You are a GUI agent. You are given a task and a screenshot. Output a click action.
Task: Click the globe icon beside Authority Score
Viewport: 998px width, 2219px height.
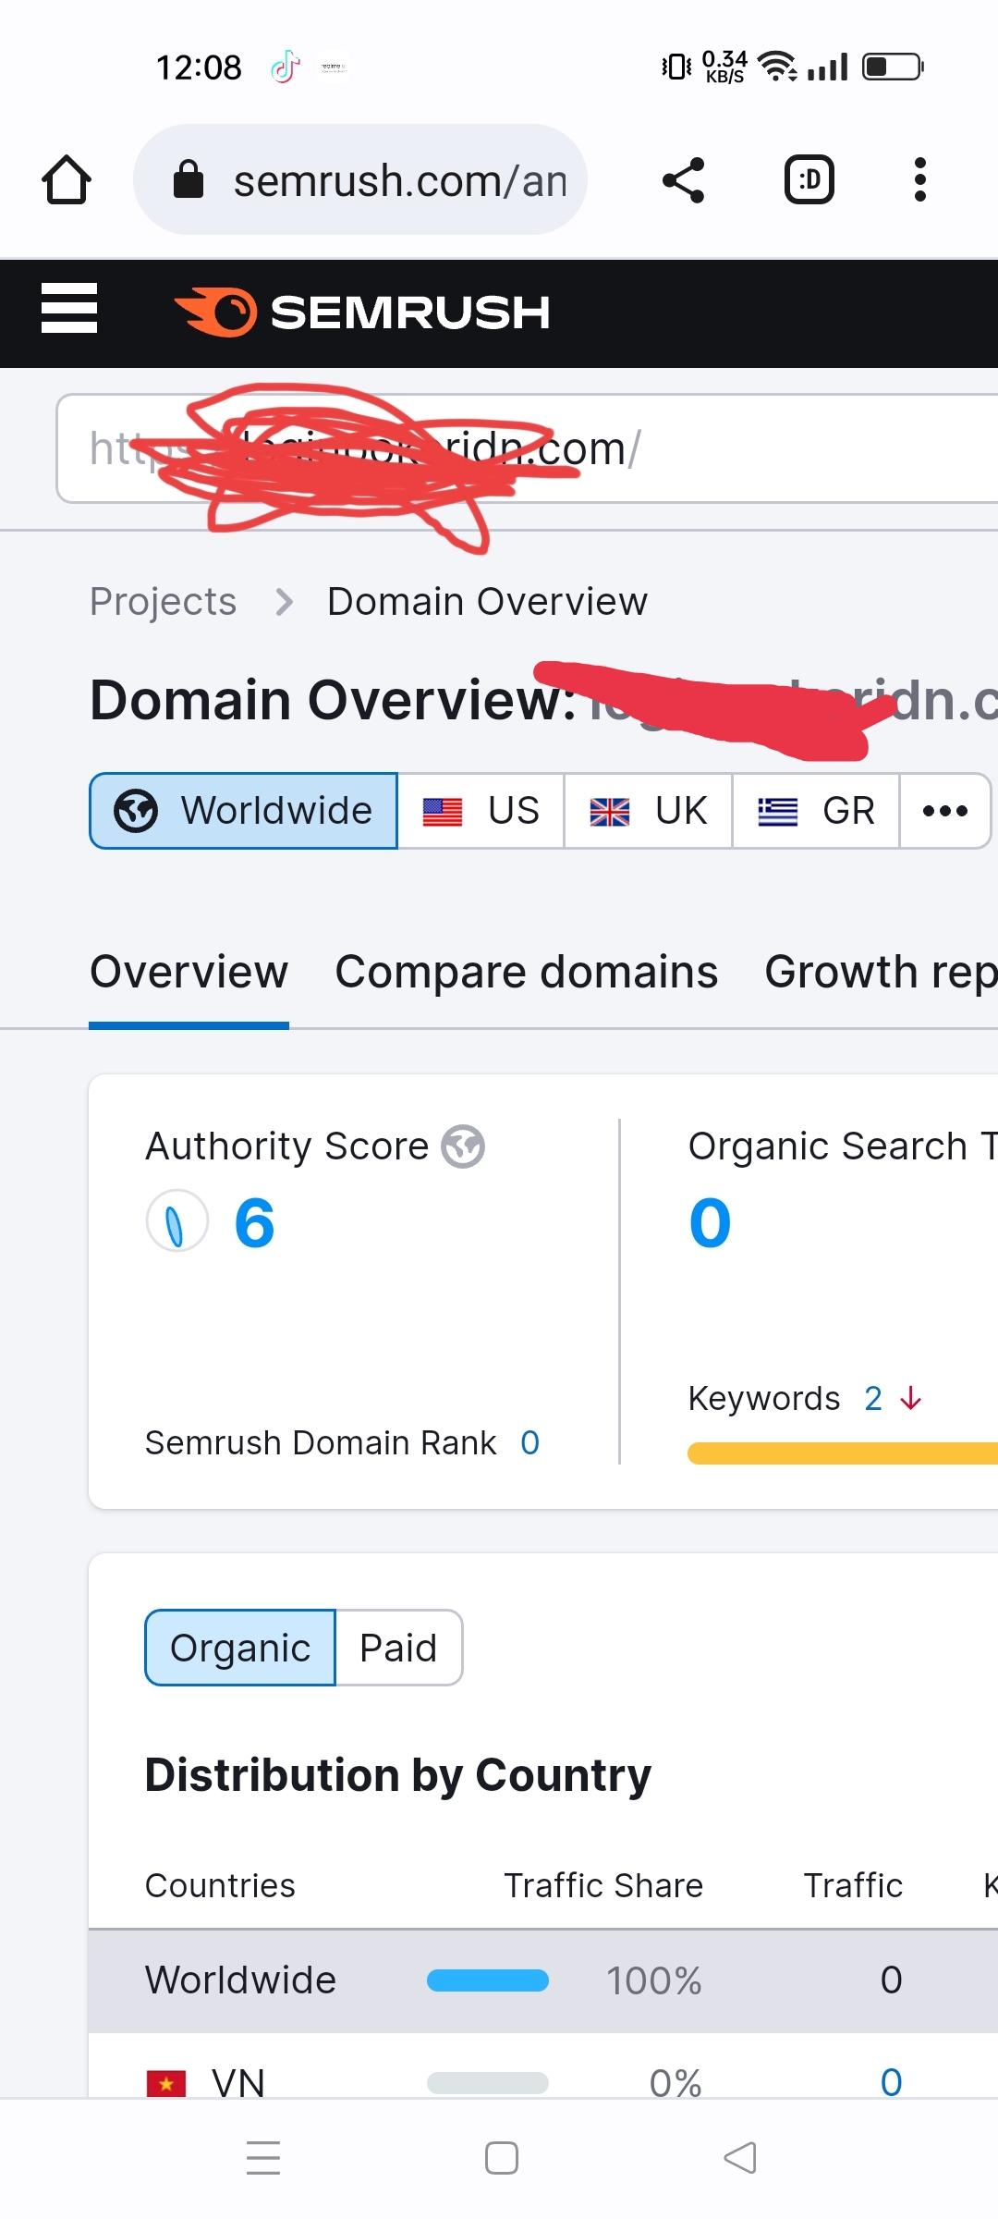[x=463, y=1146]
